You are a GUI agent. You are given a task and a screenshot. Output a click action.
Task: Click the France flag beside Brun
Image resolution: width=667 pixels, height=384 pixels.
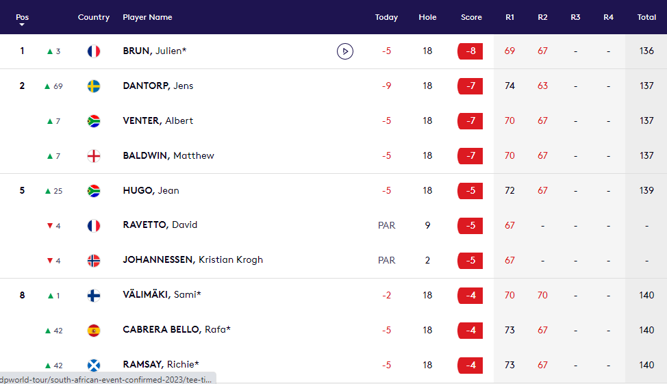94,51
